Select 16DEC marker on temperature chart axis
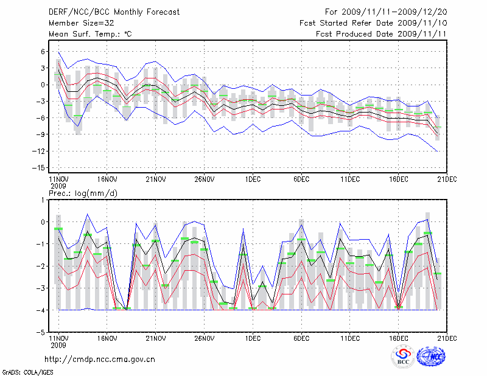 pos(399,179)
